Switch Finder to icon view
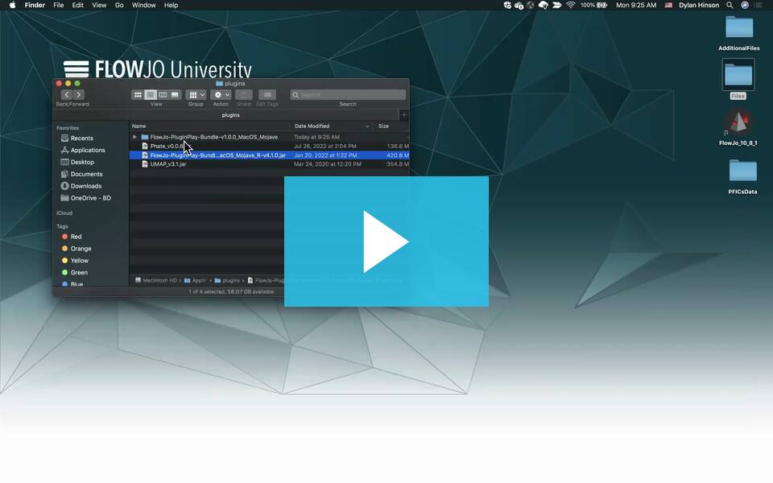Screen dimensions: 773x483 coord(138,95)
